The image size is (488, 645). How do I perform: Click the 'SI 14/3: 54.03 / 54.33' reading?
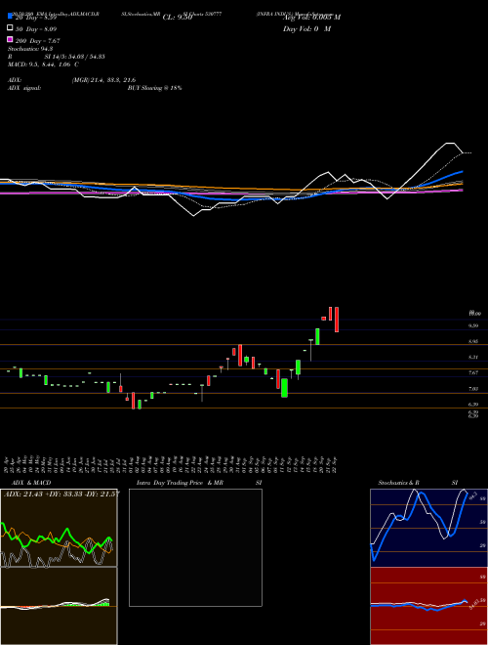pyautogui.click(x=74, y=57)
